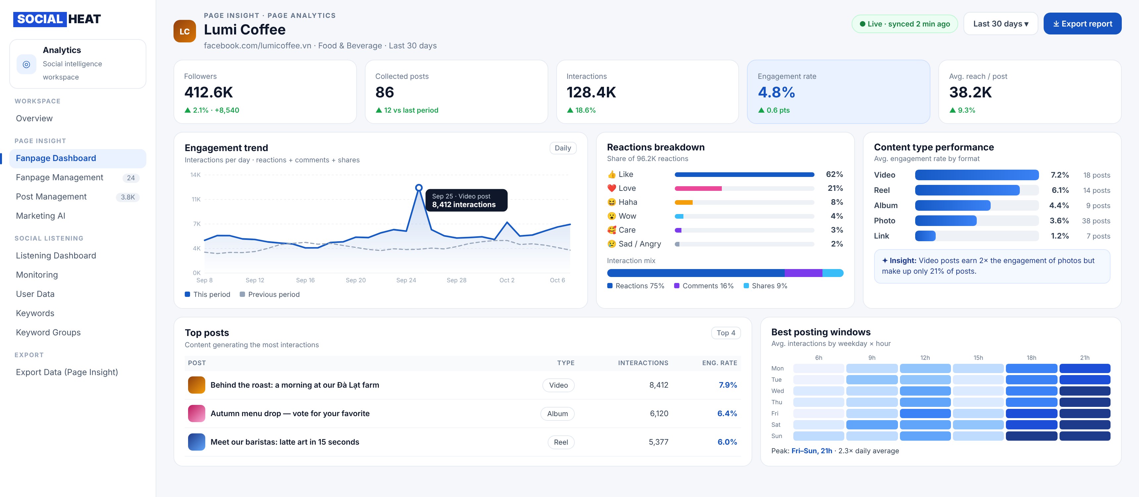
Task: Click the Video engagement bar at 7.2%
Action: 977,175
